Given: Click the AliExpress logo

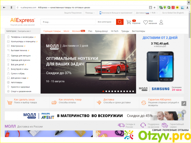Looking at the screenshot, I should tap(23, 21).
